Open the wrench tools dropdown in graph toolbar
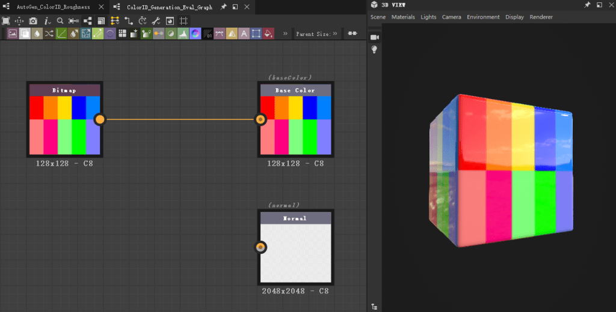Screen dimensions: 616x312 point(156,20)
